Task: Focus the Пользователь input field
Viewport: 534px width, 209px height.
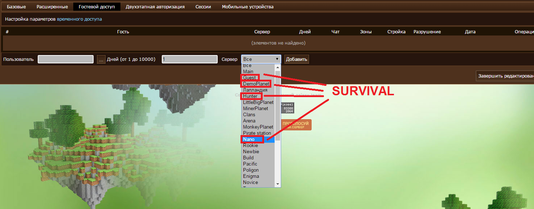Action: coord(66,59)
